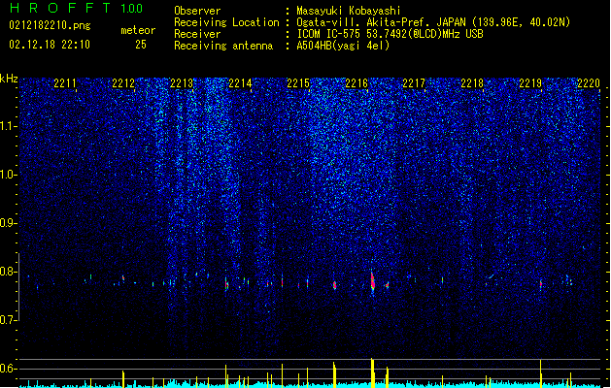Click the 0.7 kHz axis label

coord(9,320)
